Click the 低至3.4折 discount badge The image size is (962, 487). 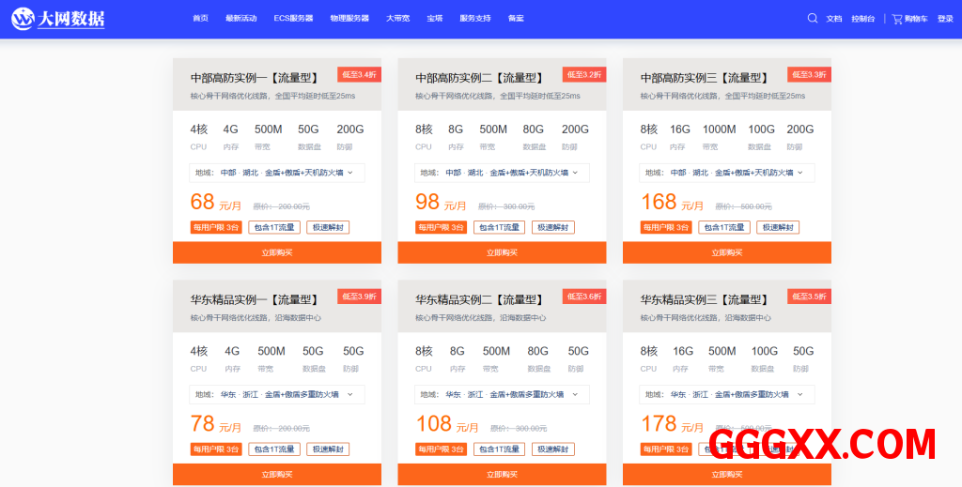coord(359,75)
